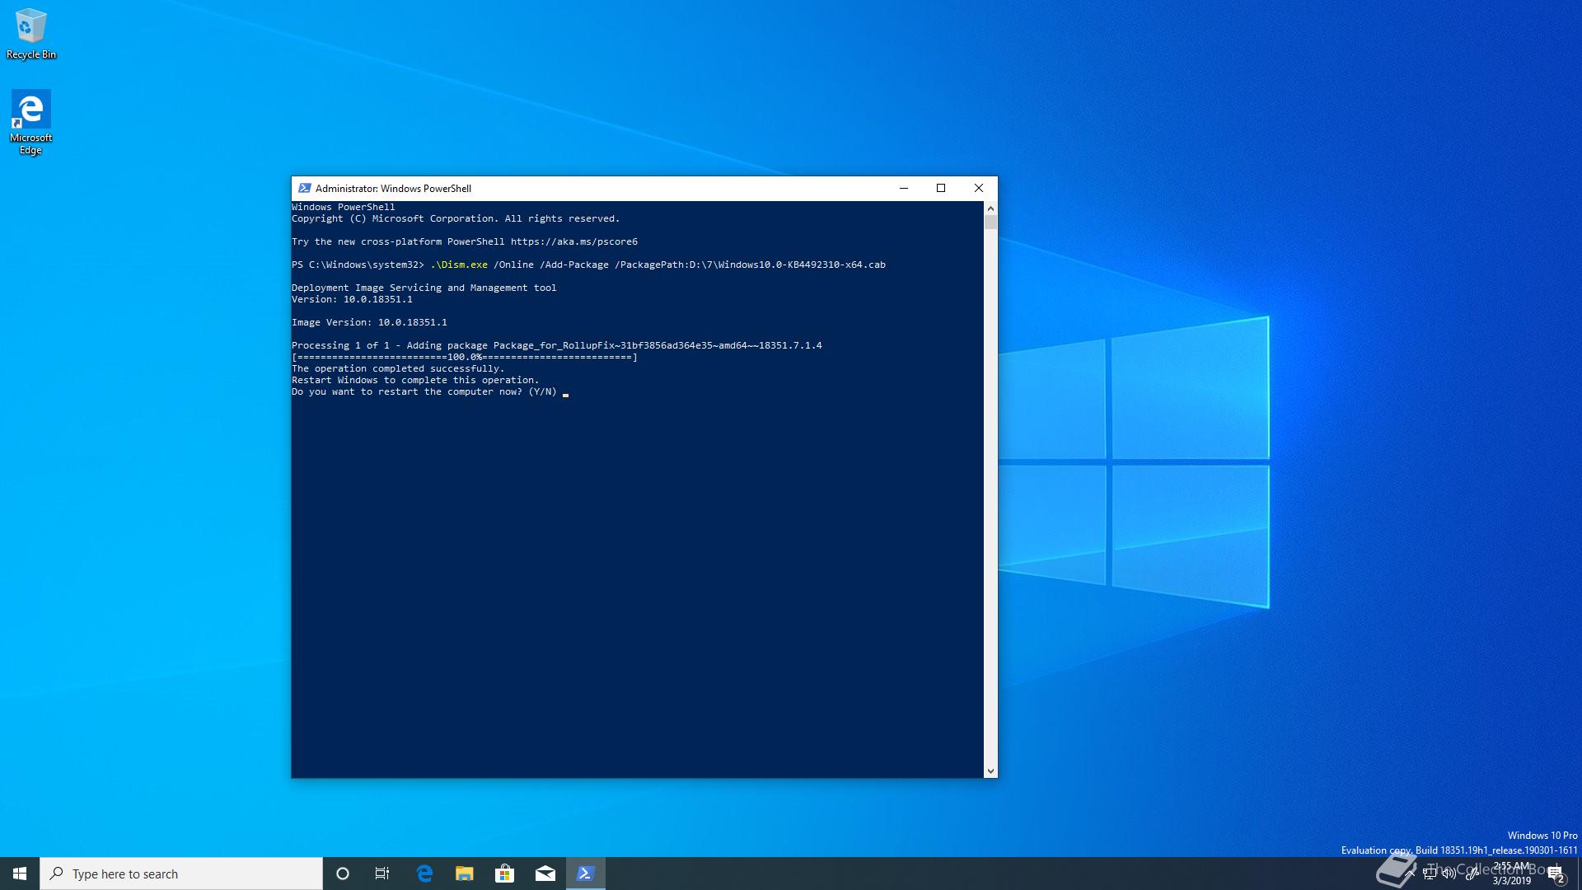Click the PowerShell scrollbar up arrow
Screen dimensions: 1582x890
pyautogui.click(x=990, y=208)
